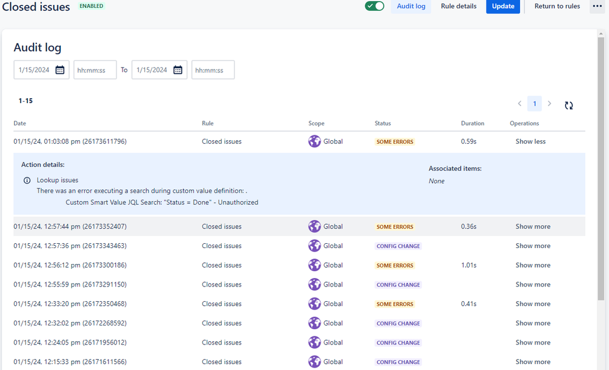Viewport: 609px width, 370px height.
Task: Click SOME ERRORS badge for 01:03:08 pm
Action: (394, 141)
